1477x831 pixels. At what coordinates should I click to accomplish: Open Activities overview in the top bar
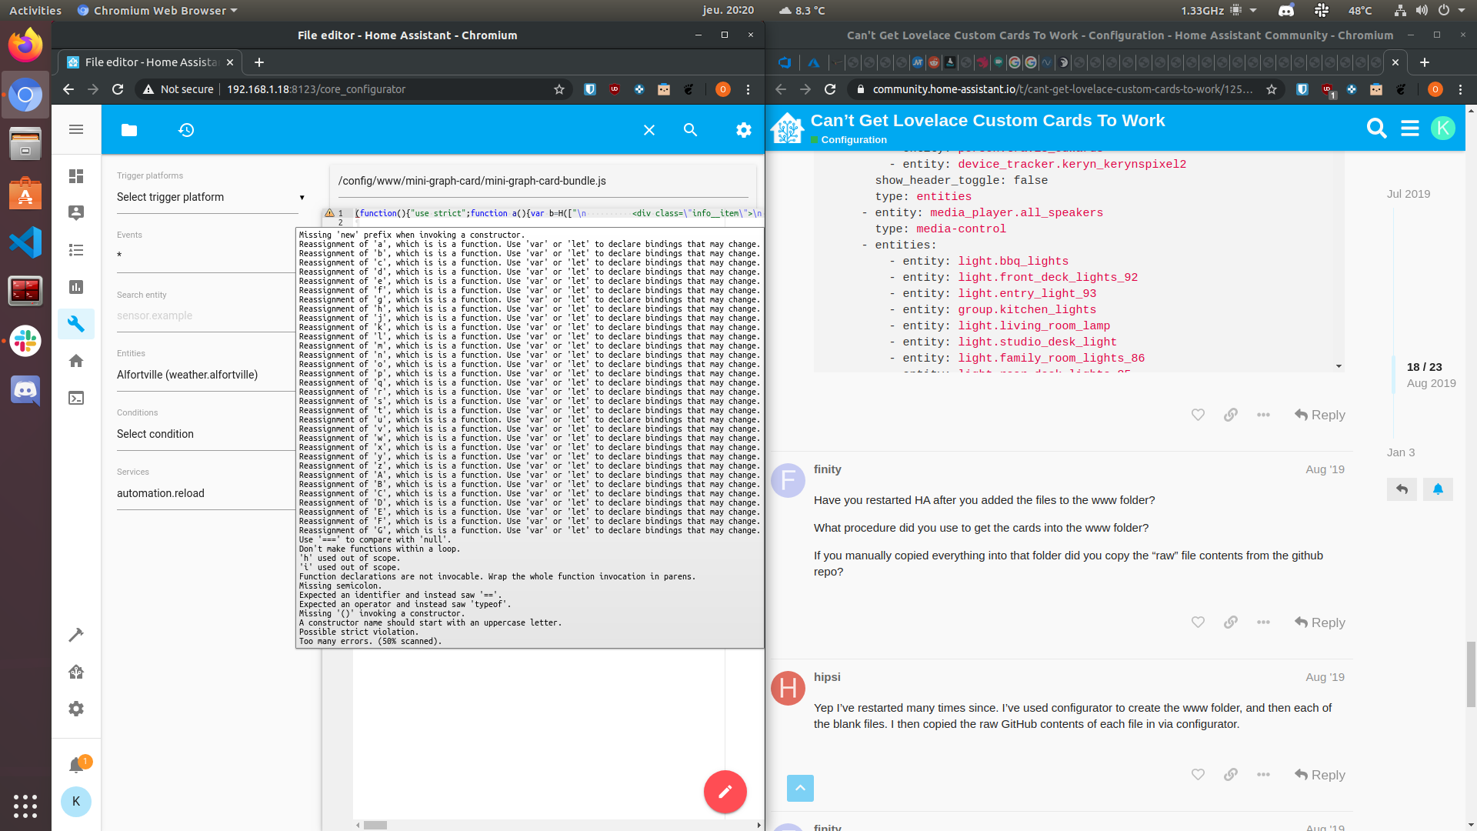coord(35,11)
